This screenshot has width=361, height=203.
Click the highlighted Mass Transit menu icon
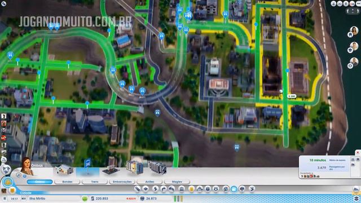tap(234, 189)
